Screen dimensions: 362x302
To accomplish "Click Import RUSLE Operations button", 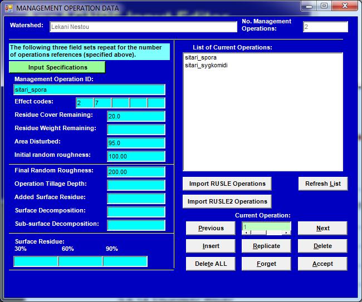I will [x=227, y=184].
